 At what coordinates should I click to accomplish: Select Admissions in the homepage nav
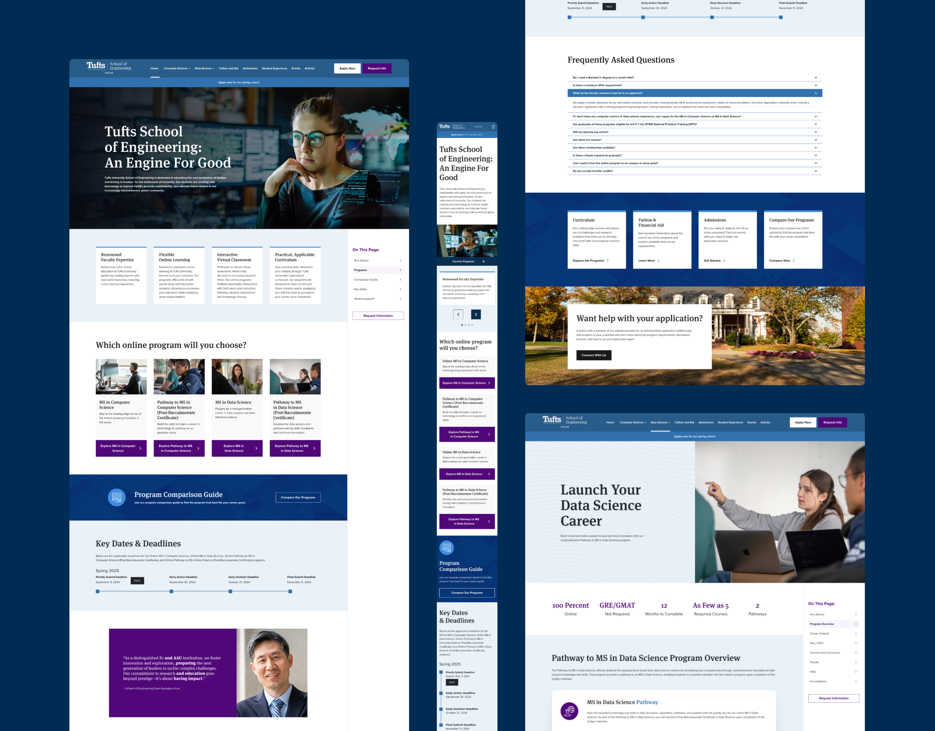[x=250, y=68]
